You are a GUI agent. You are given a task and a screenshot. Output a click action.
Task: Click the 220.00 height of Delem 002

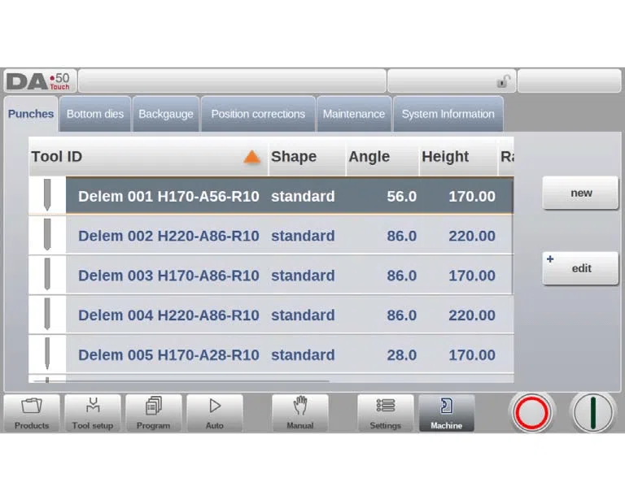472,236
